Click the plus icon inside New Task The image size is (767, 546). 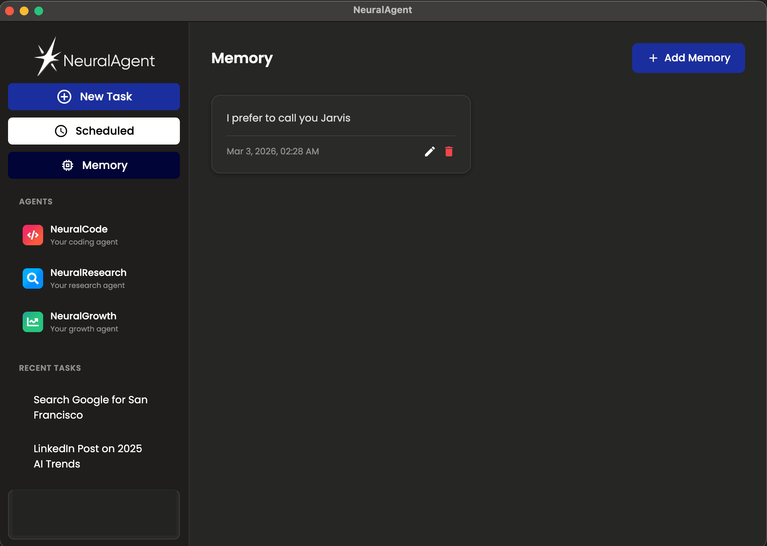[x=64, y=96]
